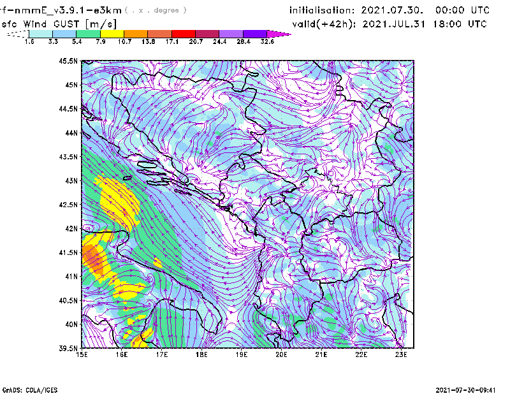
Task: Click the legend value 17.1
Action: [x=172, y=41]
